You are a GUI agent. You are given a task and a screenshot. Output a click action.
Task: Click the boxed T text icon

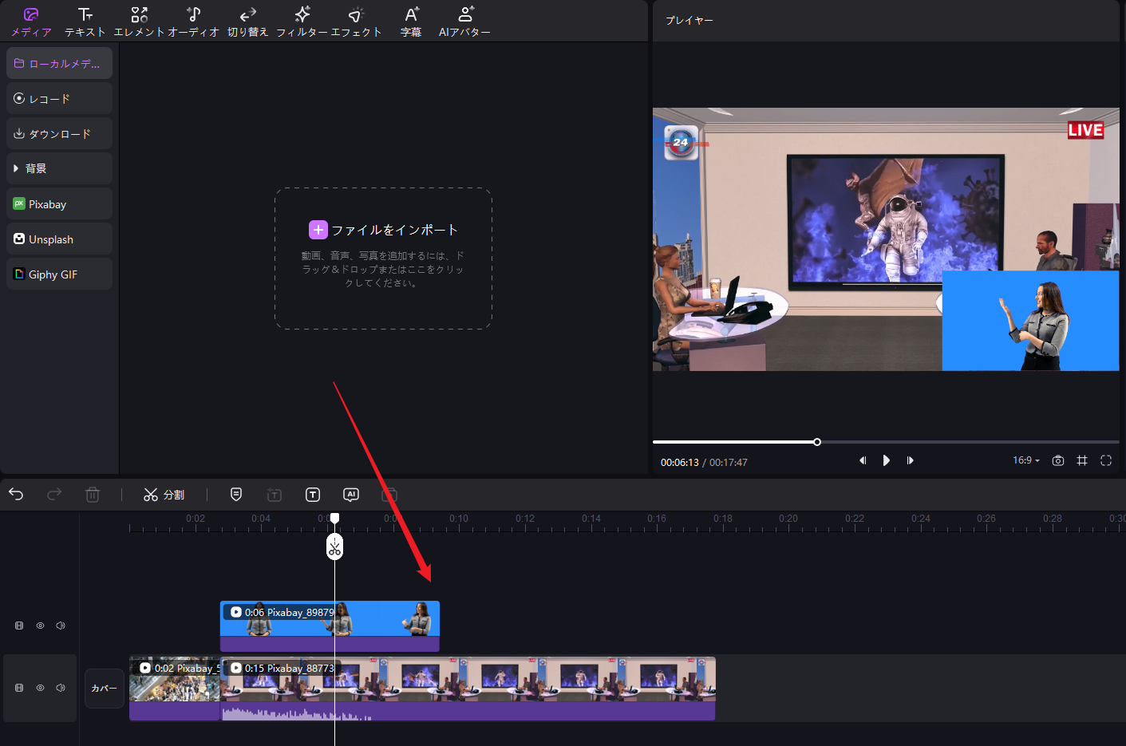313,495
